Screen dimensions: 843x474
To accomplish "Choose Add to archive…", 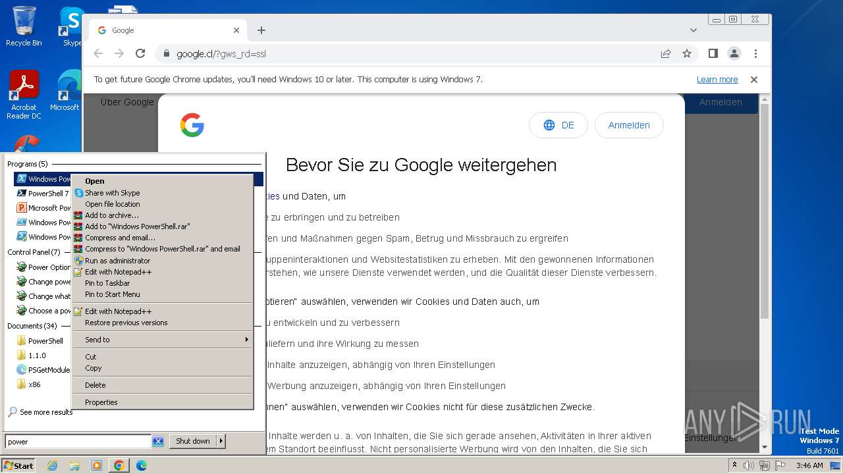I will pos(162,215).
